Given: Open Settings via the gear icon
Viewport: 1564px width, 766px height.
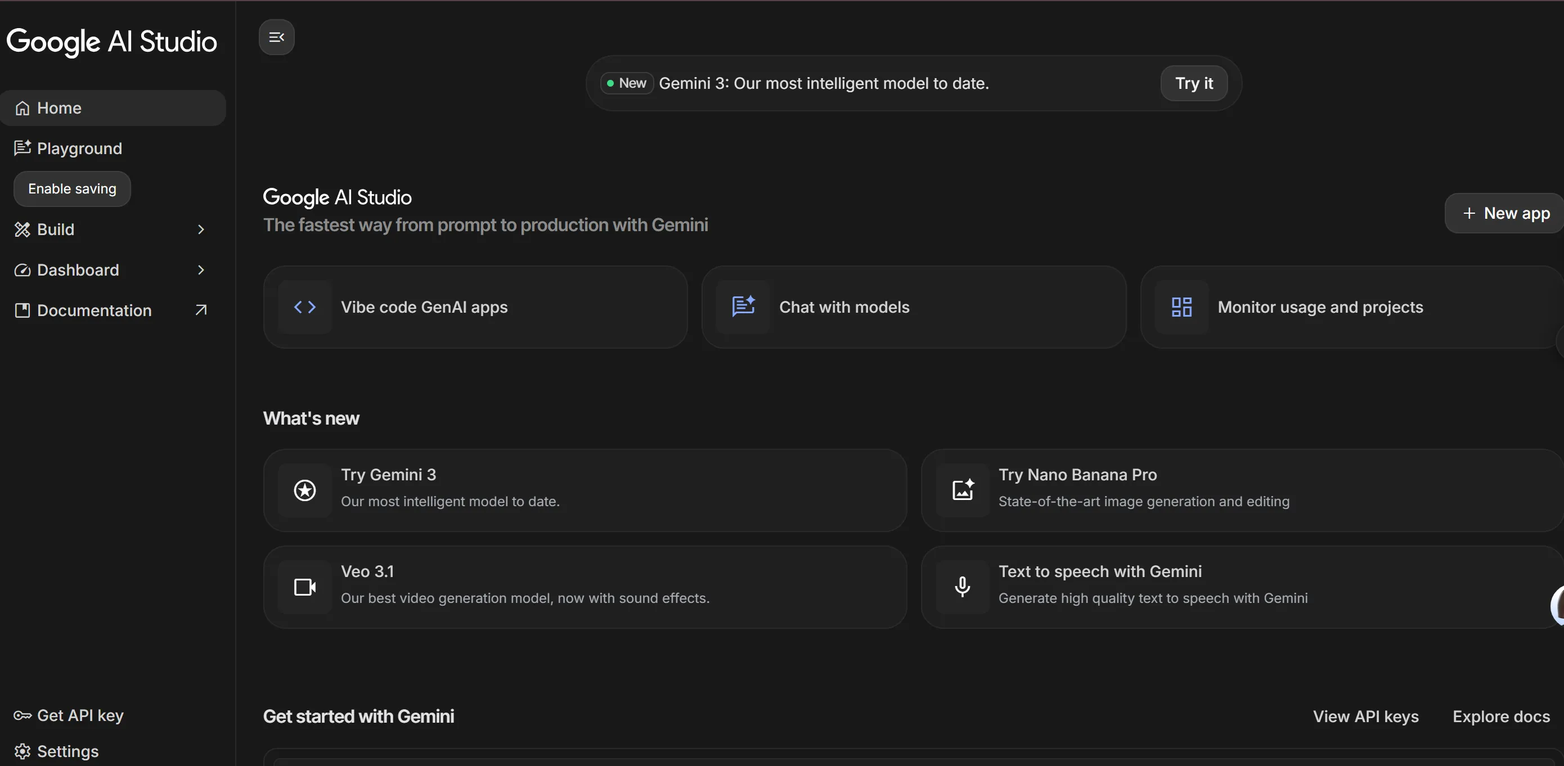Looking at the screenshot, I should (x=23, y=751).
